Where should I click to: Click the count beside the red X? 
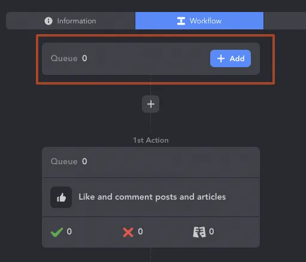click(140, 231)
